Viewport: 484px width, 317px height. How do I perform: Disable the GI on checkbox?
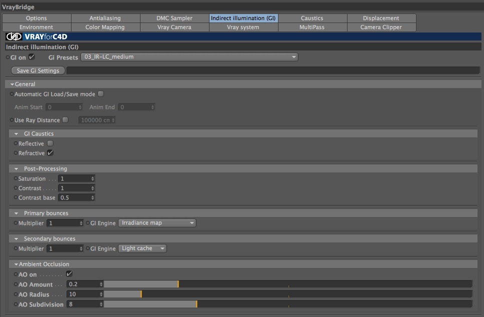pos(32,57)
